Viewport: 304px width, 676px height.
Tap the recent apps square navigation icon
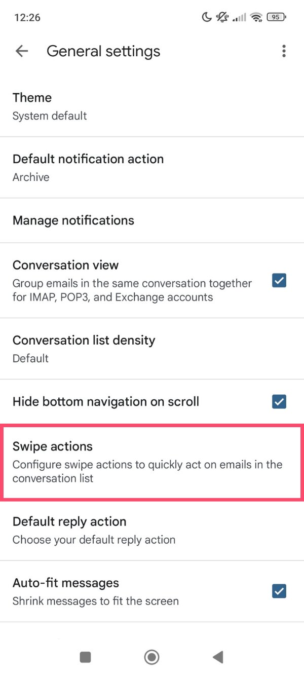click(85, 657)
